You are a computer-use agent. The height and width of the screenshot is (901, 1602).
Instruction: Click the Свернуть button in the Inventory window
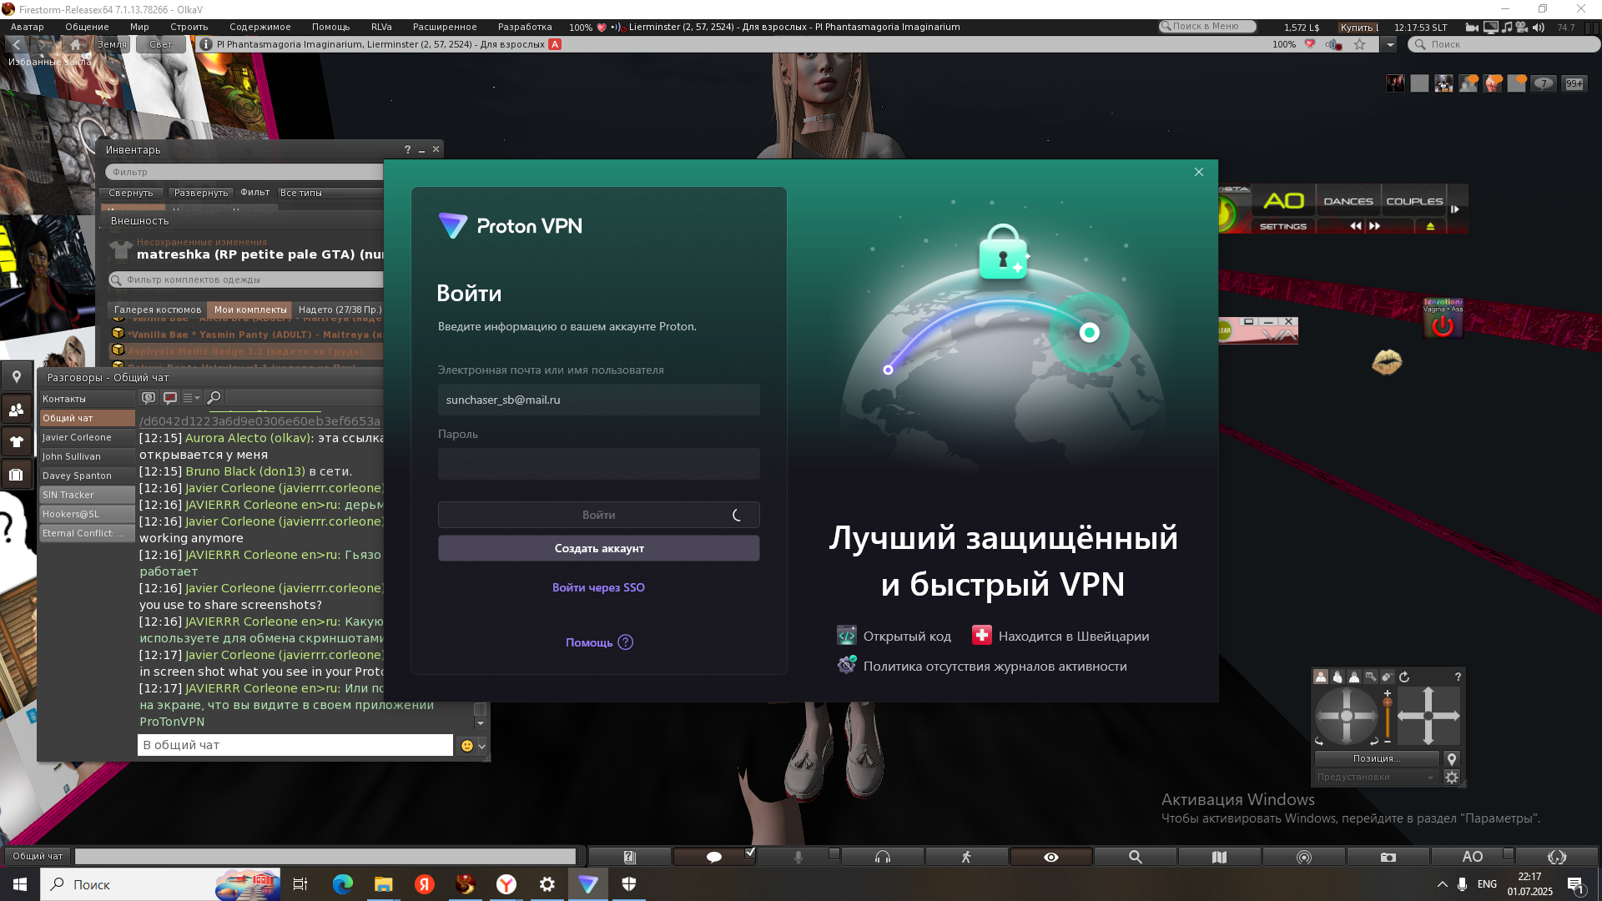tap(131, 193)
